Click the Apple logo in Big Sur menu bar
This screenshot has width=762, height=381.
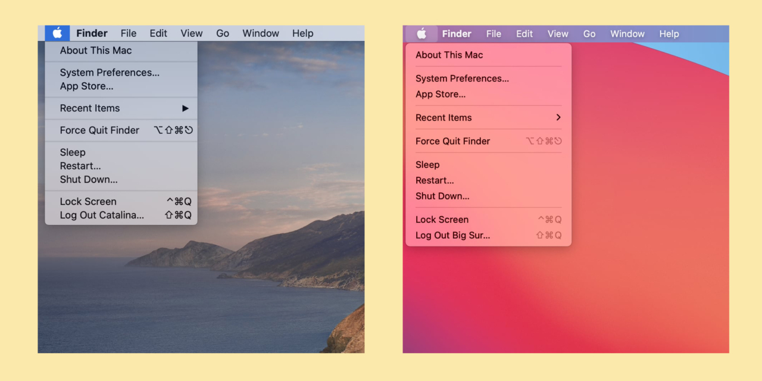click(x=421, y=34)
